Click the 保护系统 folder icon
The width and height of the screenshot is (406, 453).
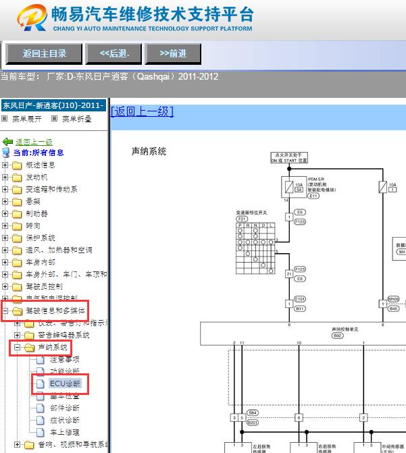tap(17, 238)
